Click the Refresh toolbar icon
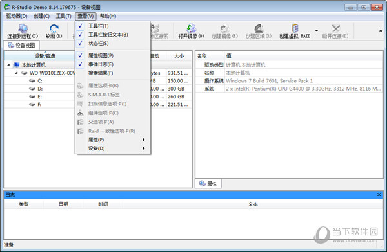Screen dimensions: 387x252 coord(54,28)
